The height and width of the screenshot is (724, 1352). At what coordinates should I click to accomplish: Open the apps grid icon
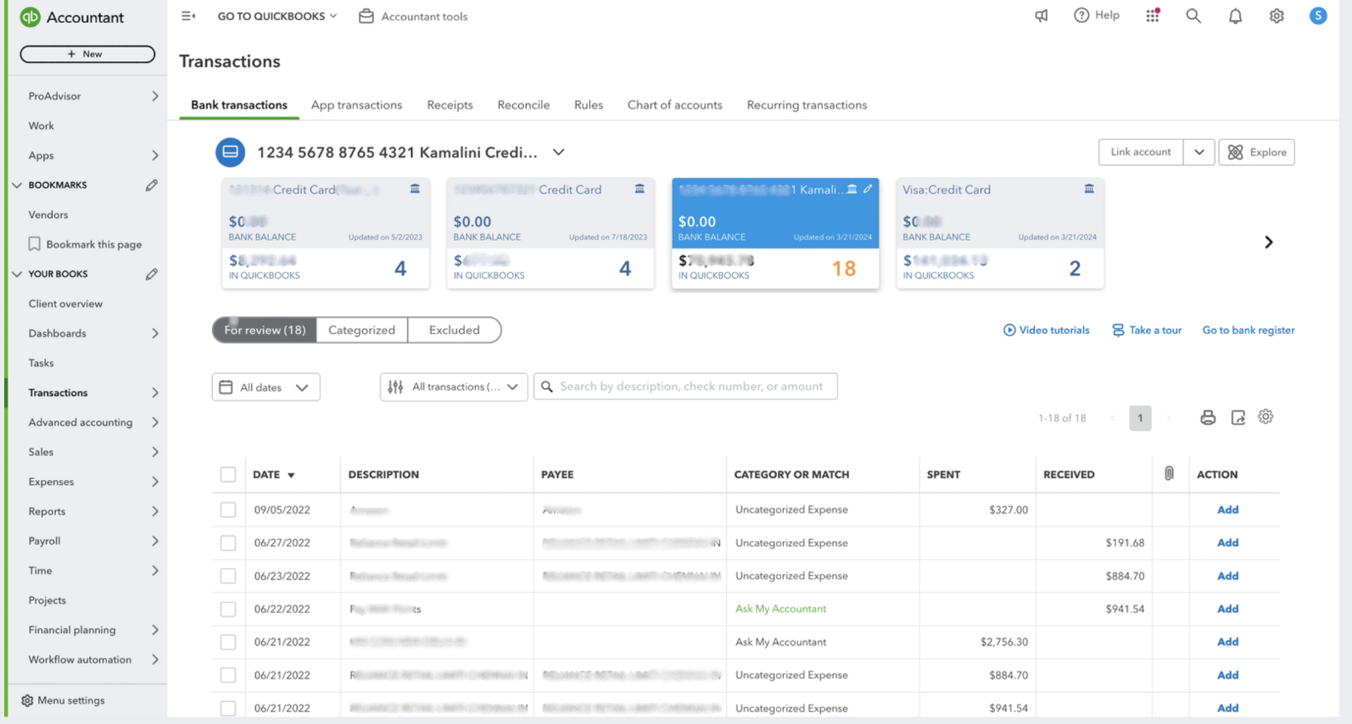[x=1152, y=15]
